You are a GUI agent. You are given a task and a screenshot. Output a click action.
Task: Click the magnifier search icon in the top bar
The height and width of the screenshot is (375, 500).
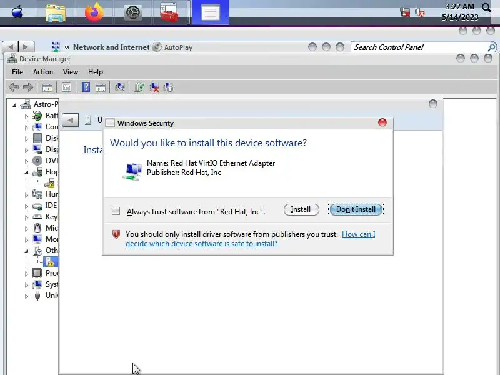click(x=486, y=7)
